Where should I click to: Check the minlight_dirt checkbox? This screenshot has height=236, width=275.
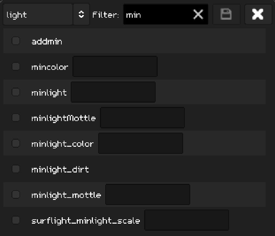16,169
